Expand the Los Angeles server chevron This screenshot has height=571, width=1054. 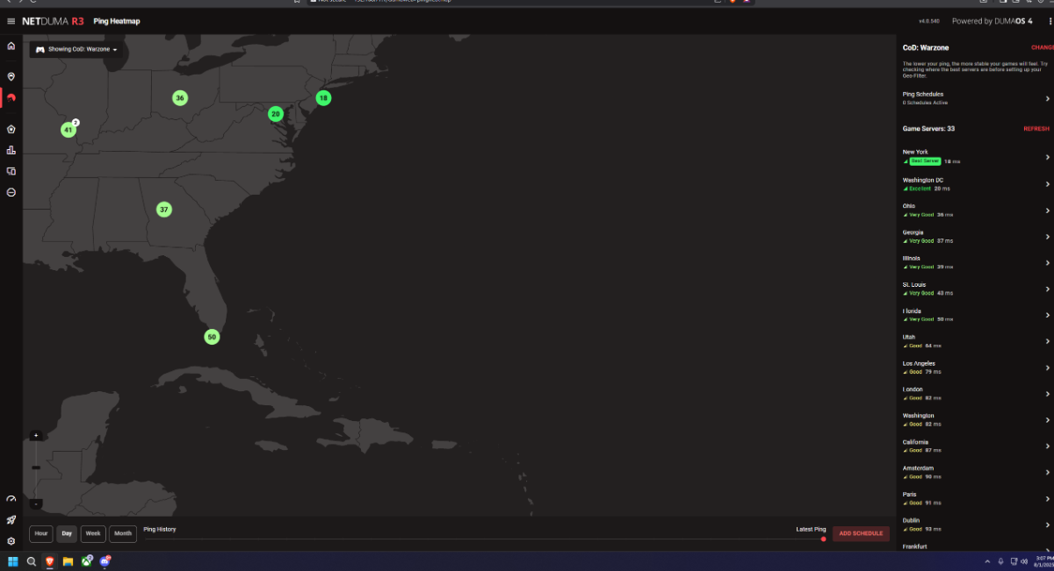point(1047,368)
